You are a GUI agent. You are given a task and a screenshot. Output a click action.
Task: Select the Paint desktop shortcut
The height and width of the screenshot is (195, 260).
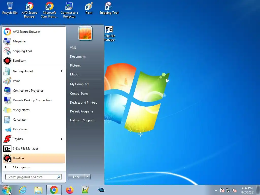tap(89, 8)
